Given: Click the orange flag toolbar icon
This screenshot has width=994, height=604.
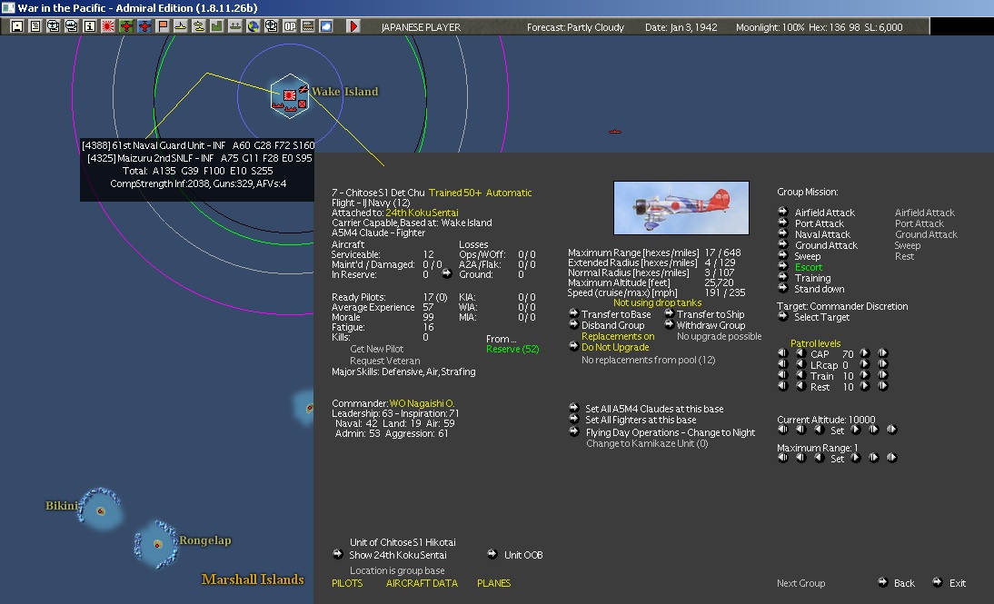Looking at the screenshot, I should [x=163, y=26].
